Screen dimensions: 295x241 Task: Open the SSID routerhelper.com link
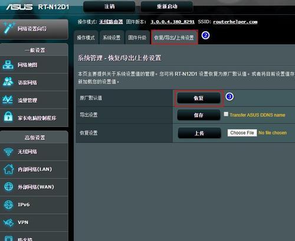pos(235,22)
